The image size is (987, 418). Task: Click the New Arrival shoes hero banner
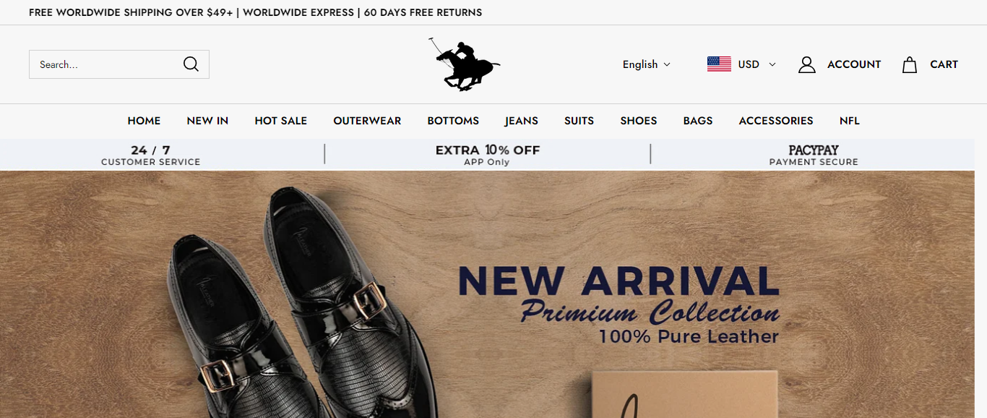click(488, 294)
